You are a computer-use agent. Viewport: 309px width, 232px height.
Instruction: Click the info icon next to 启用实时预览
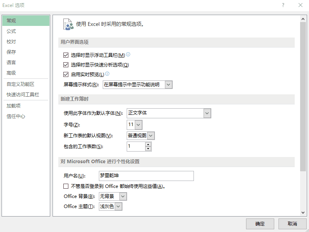click(x=107, y=74)
